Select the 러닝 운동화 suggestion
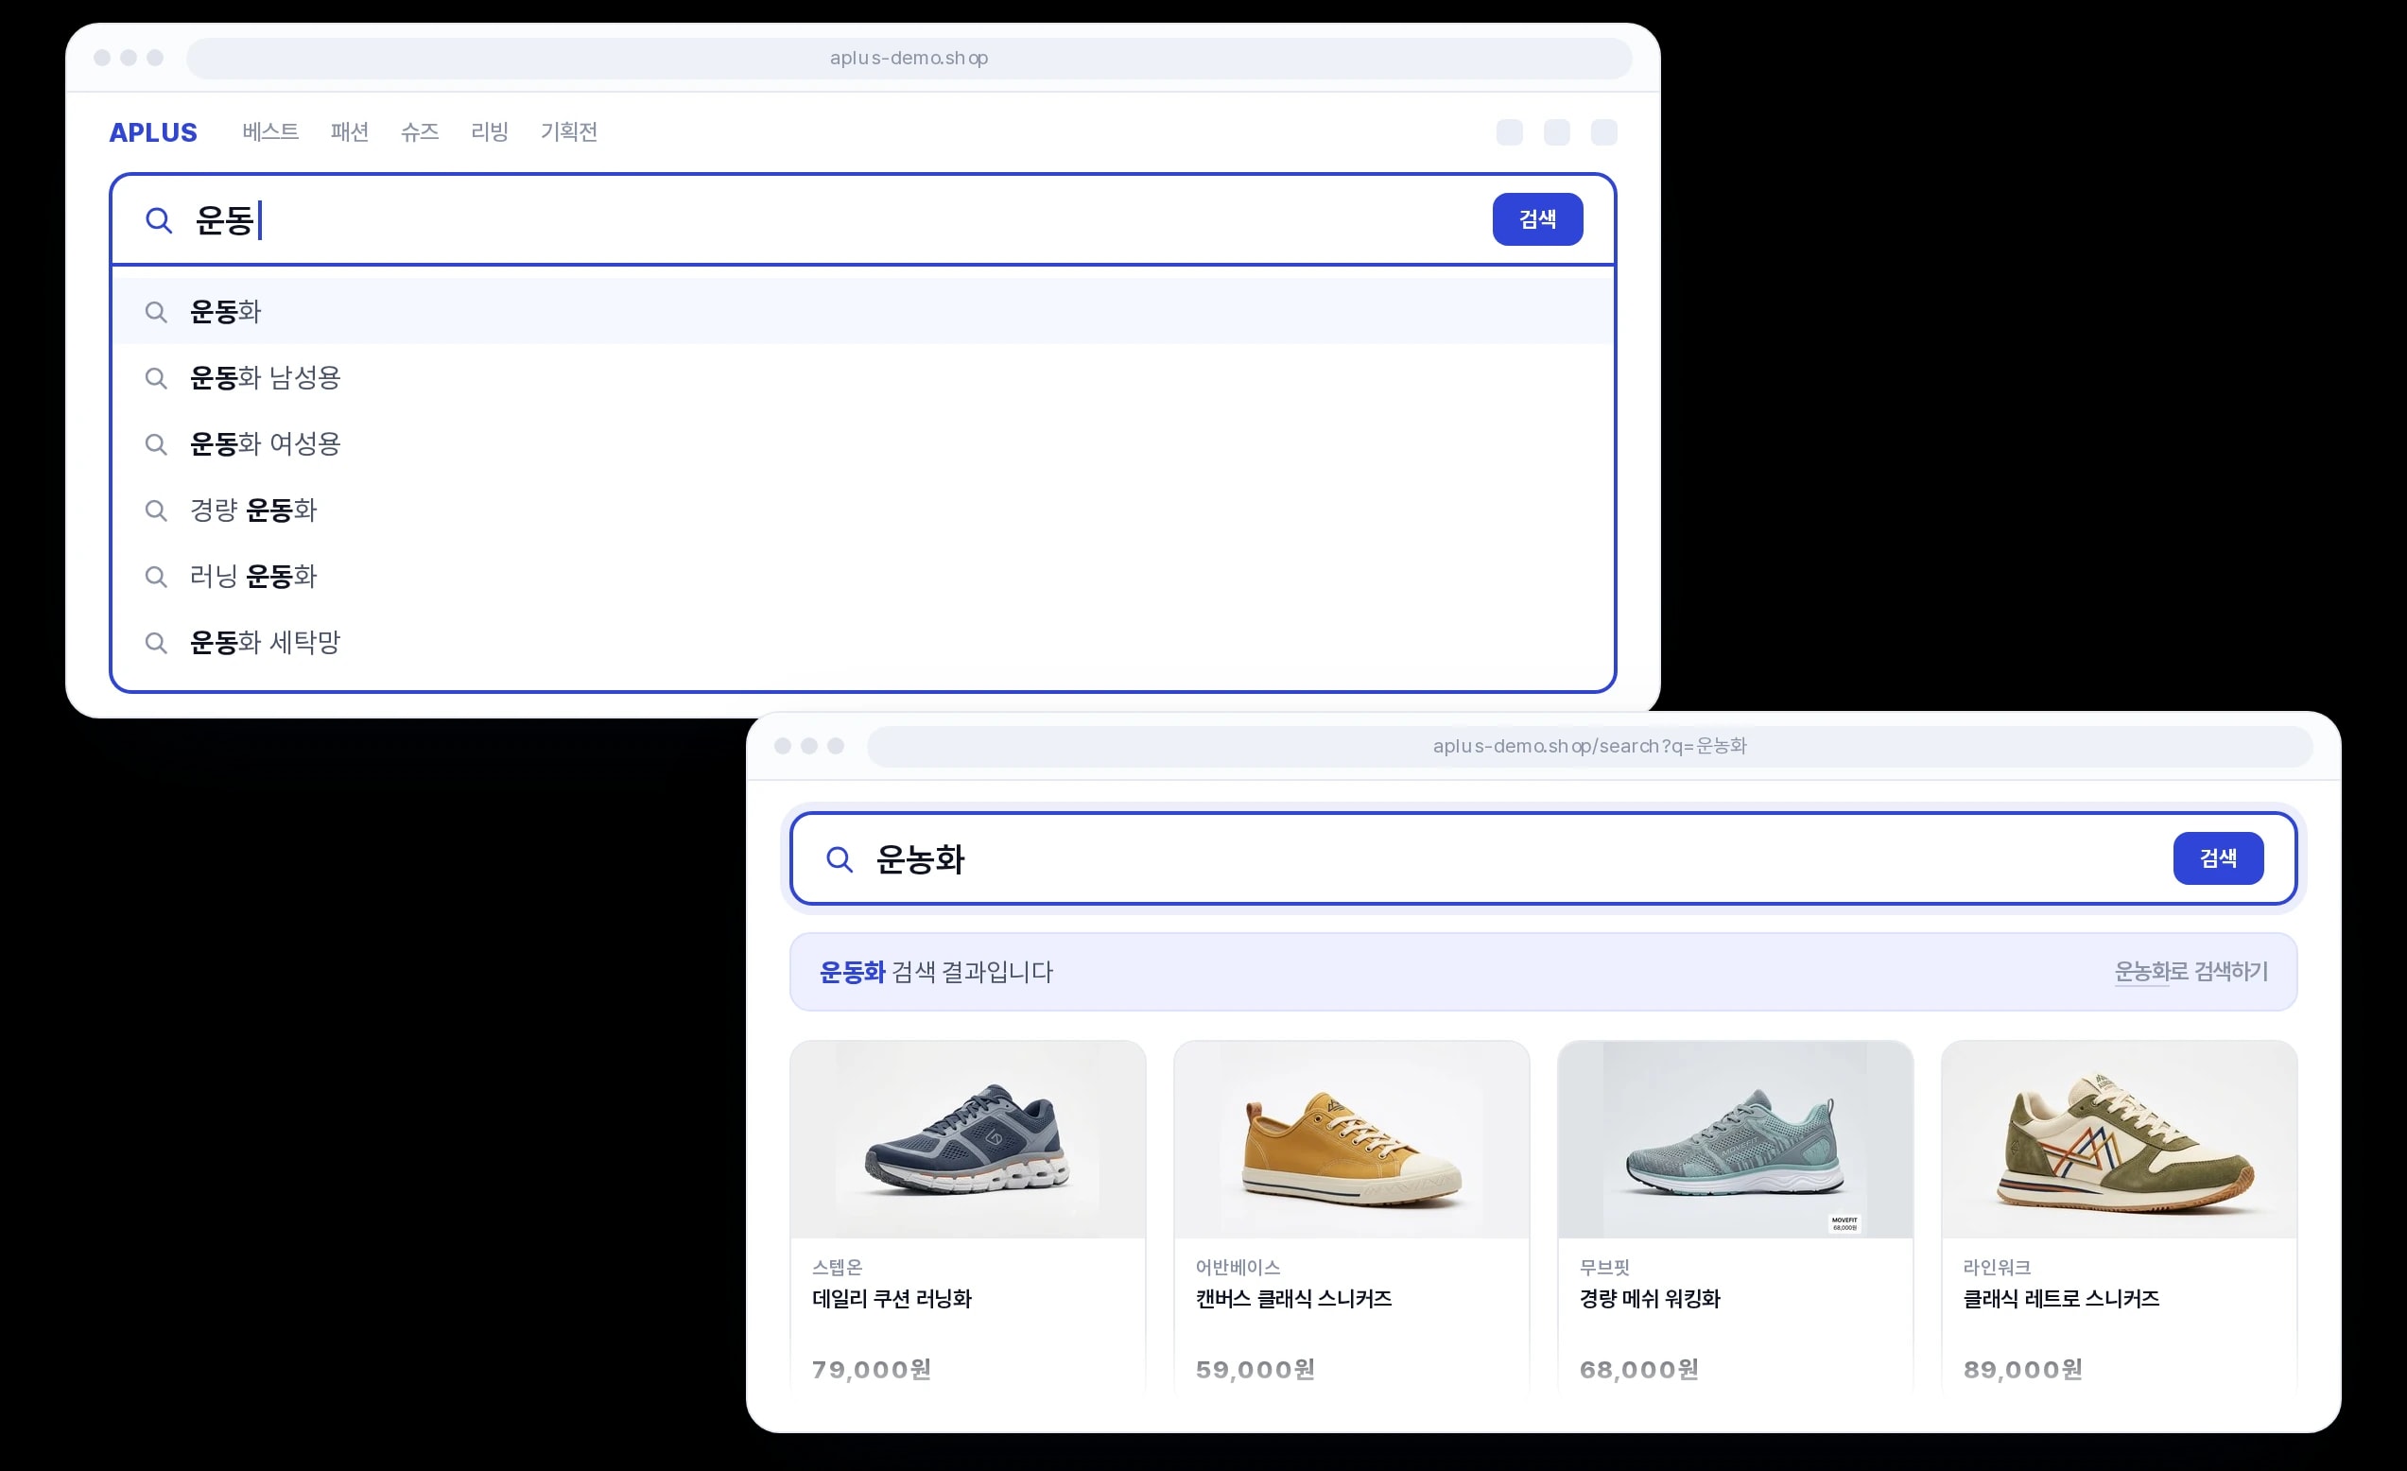Screen dimensions: 2407x1471 click(x=863, y=577)
